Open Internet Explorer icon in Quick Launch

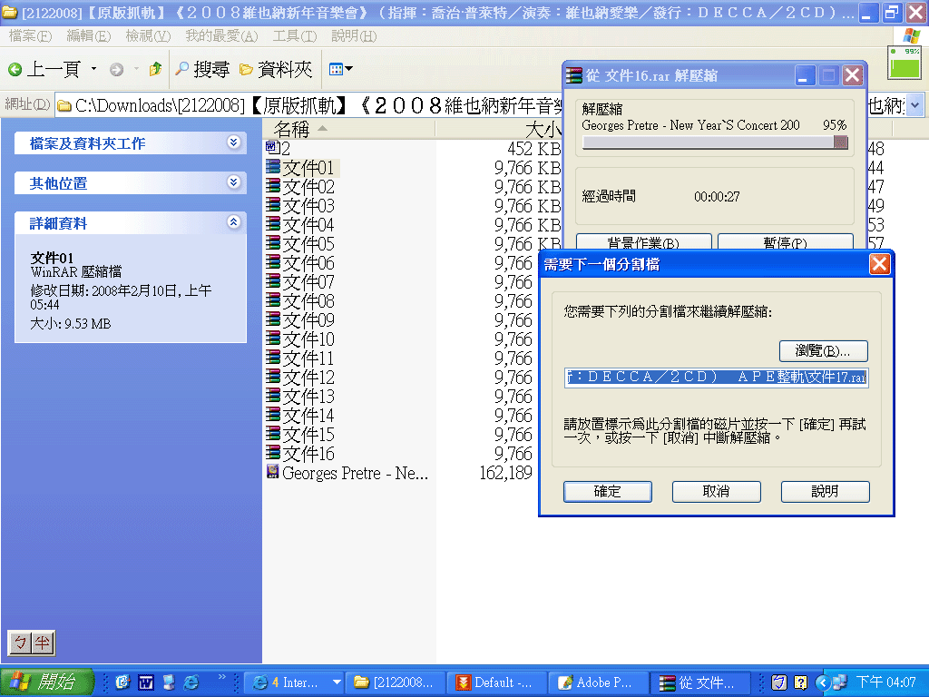[191, 682]
